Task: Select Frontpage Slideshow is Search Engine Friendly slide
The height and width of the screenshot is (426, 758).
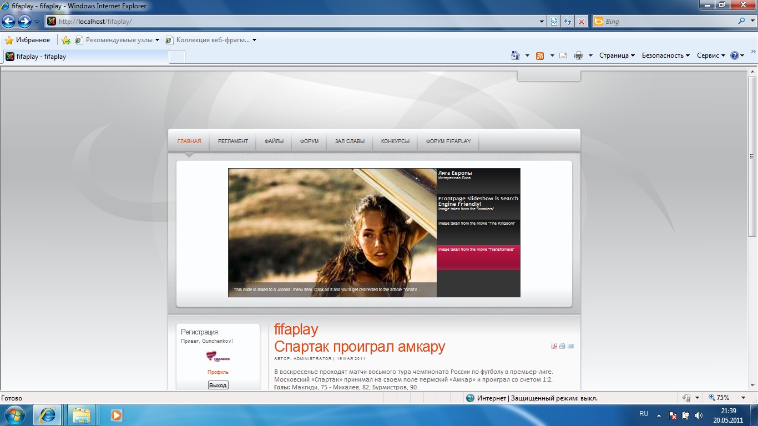Action: pos(478,206)
